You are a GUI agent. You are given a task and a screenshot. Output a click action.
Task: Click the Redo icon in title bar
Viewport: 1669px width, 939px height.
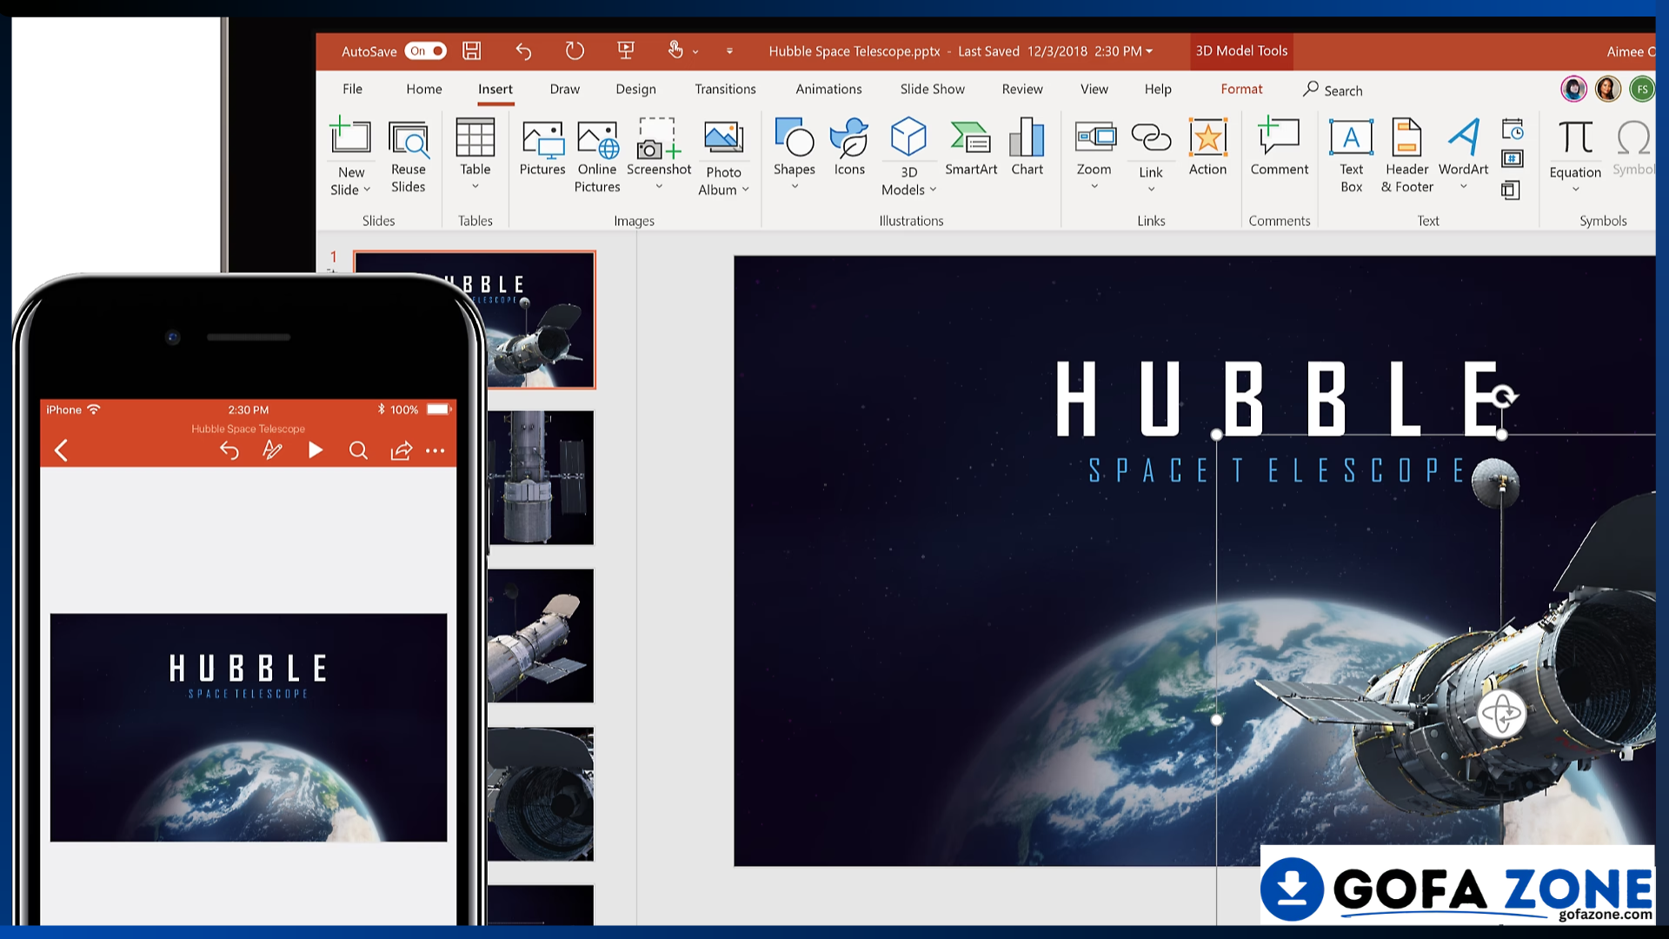[x=575, y=51]
